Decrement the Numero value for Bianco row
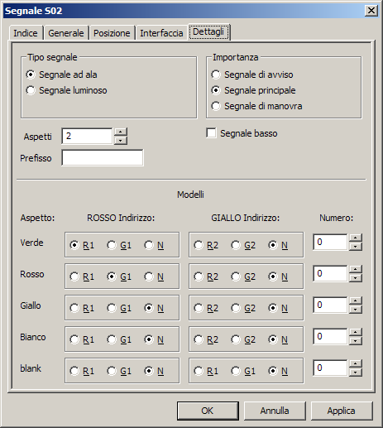This screenshot has height=428, width=383. click(356, 341)
